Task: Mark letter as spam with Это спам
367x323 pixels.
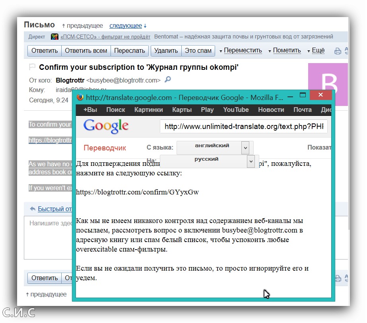Action: tap(198, 51)
